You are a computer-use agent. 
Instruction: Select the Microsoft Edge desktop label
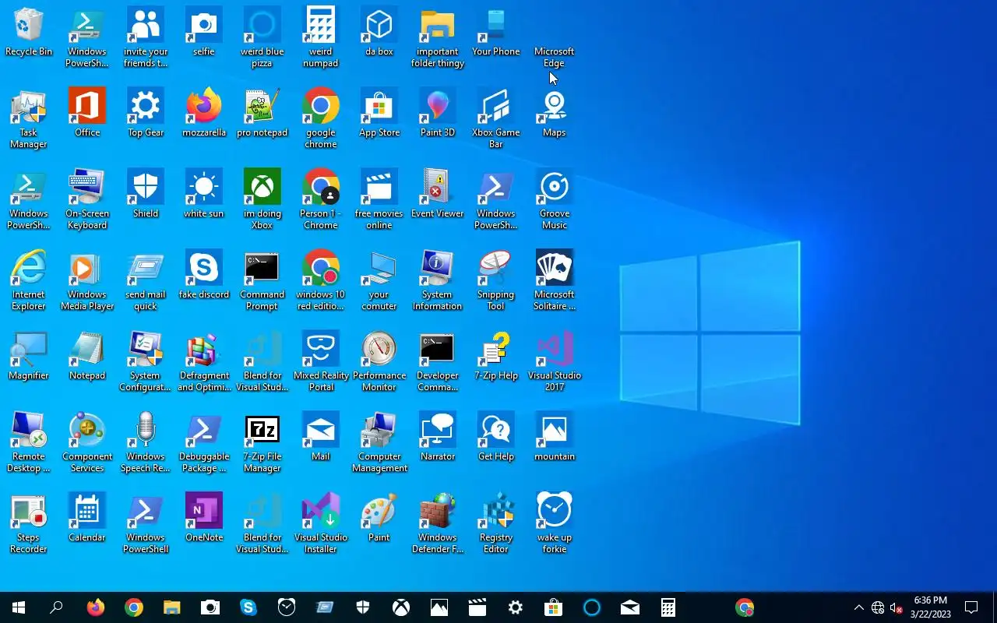[x=555, y=57]
